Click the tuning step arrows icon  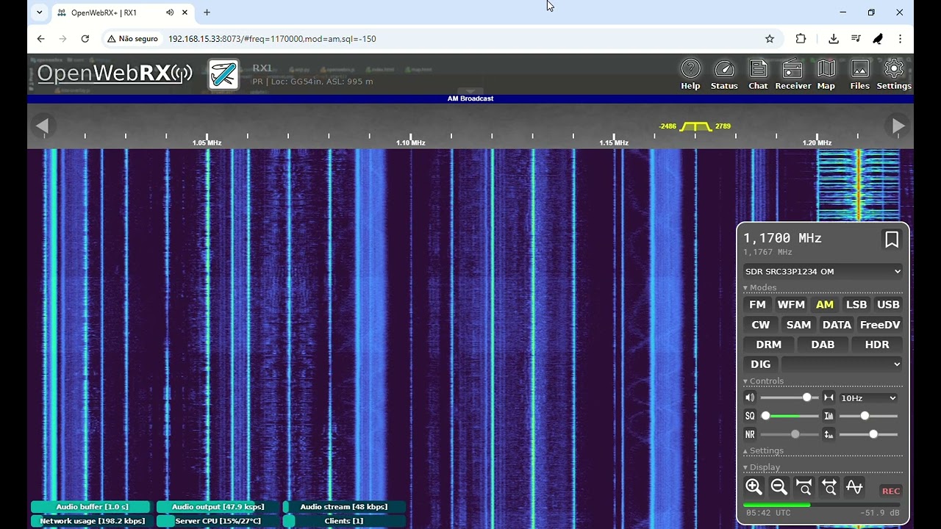(829, 397)
